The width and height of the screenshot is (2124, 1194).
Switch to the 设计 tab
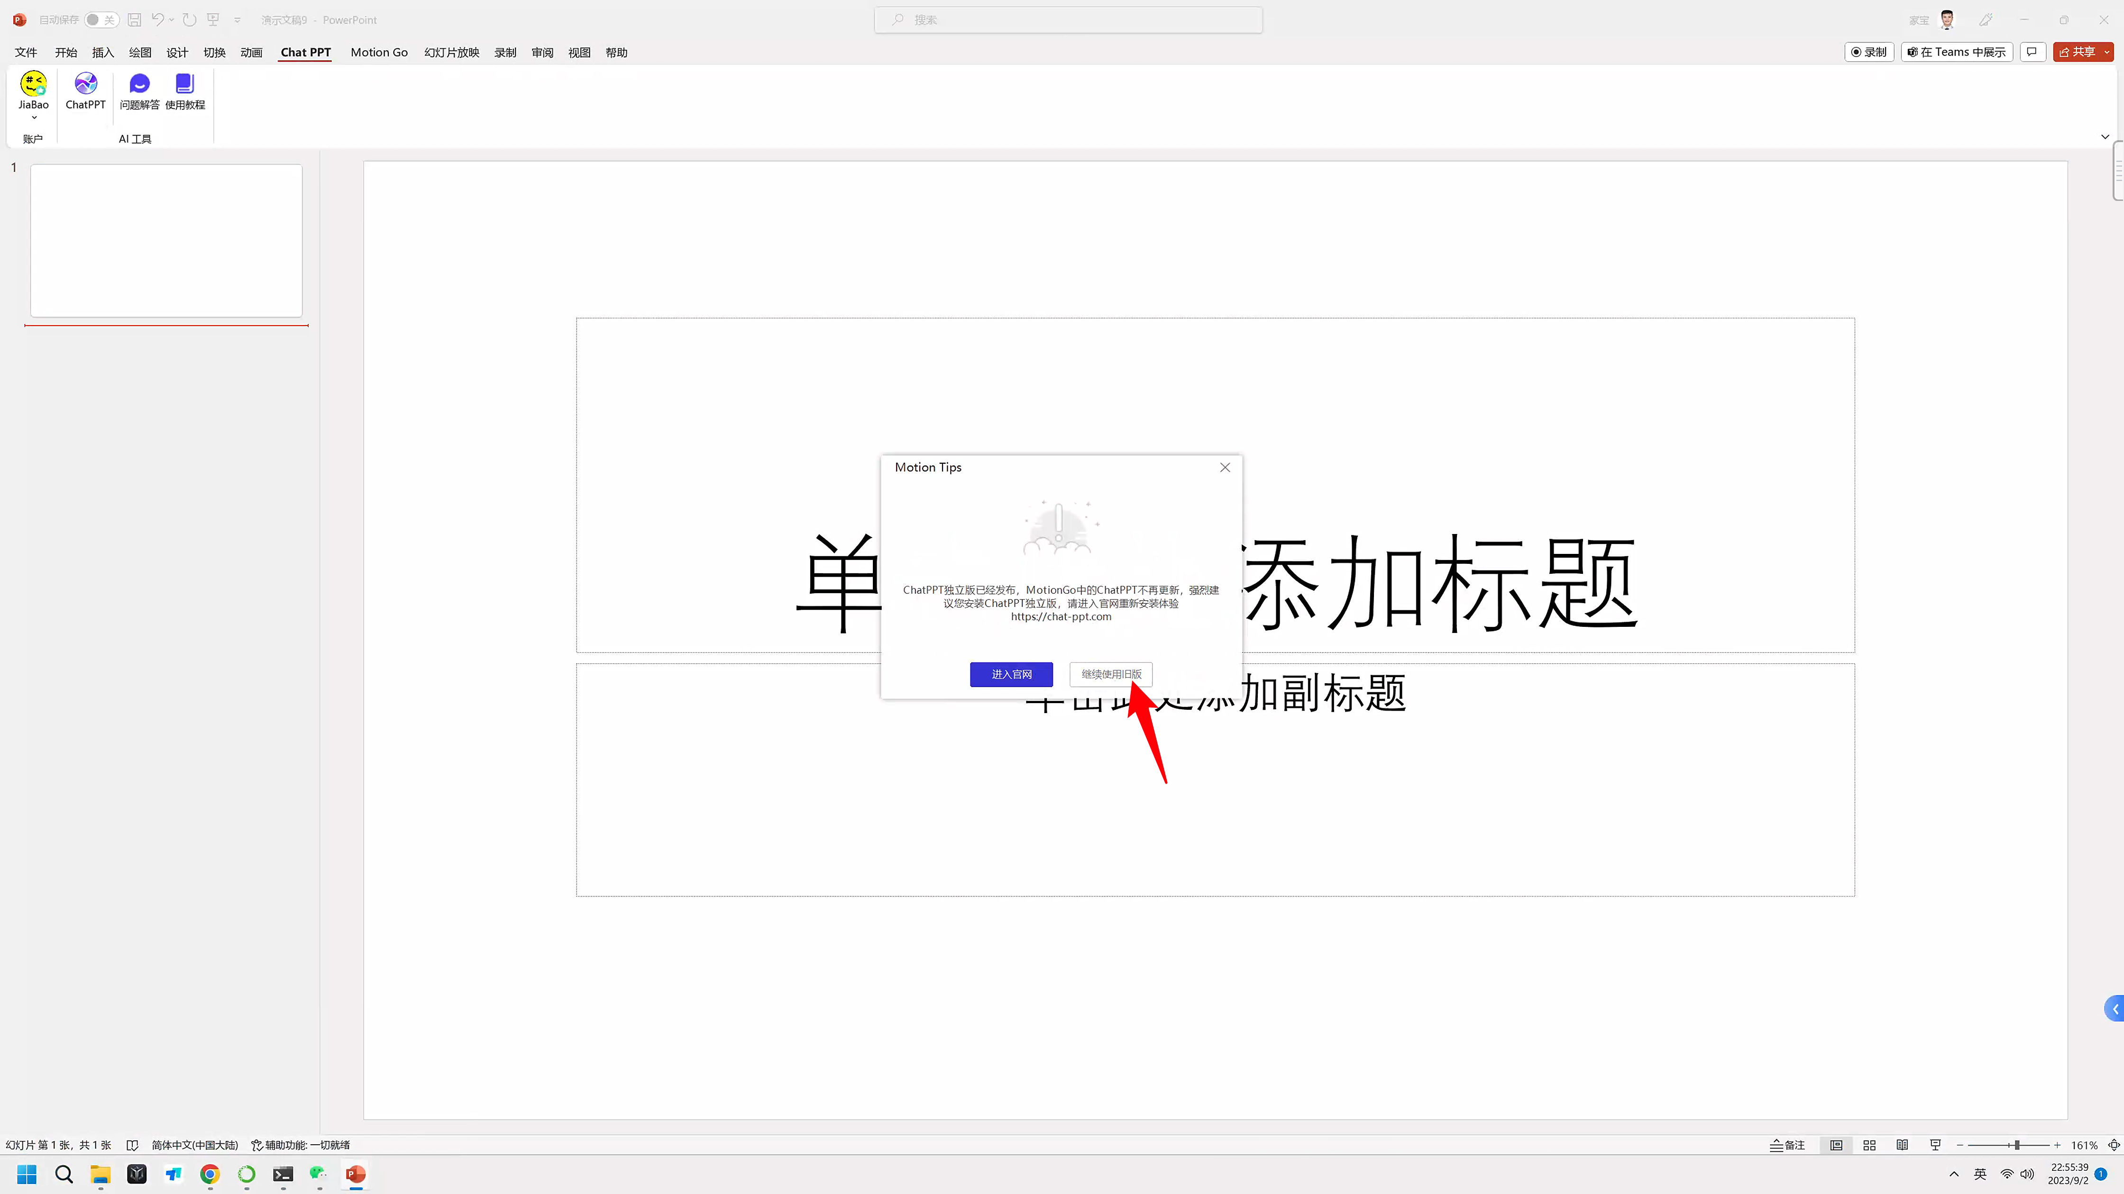pos(177,52)
